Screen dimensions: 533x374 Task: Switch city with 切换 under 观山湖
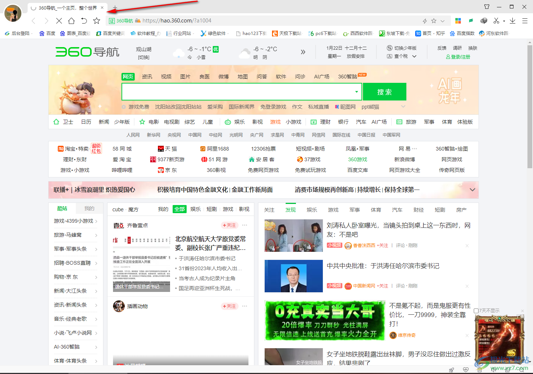click(144, 57)
